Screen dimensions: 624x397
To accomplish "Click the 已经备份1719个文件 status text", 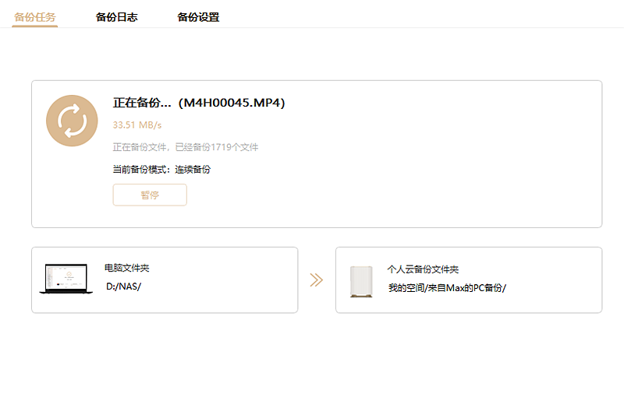I will [217, 147].
